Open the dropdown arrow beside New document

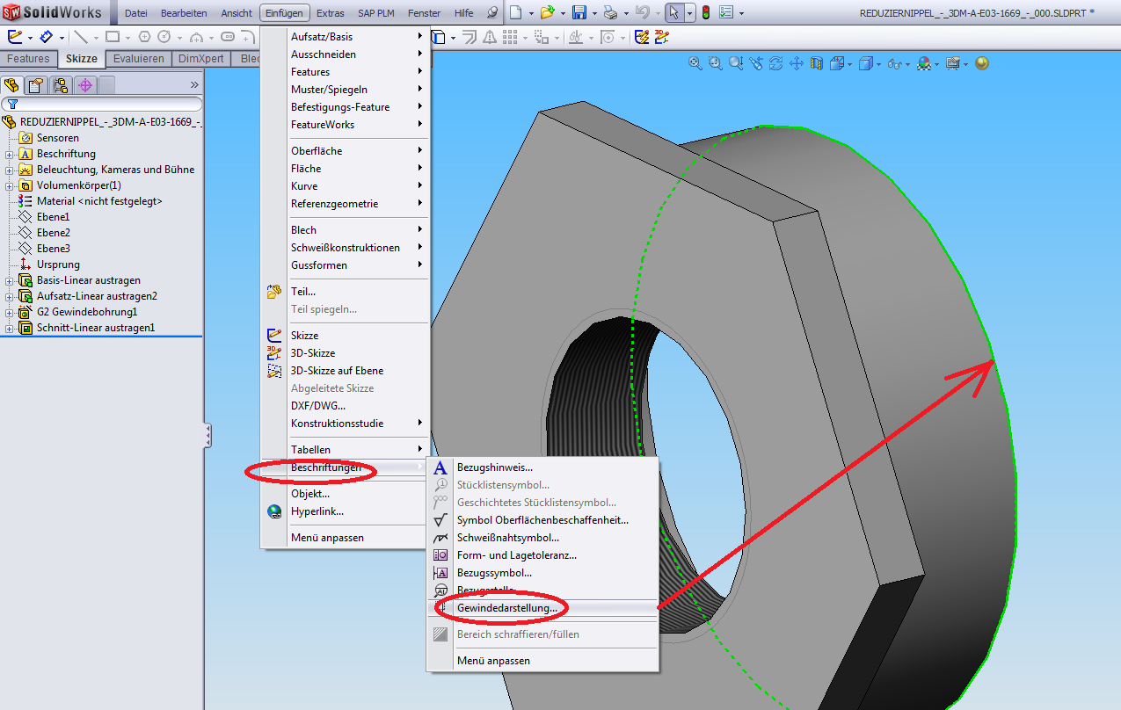click(x=530, y=14)
